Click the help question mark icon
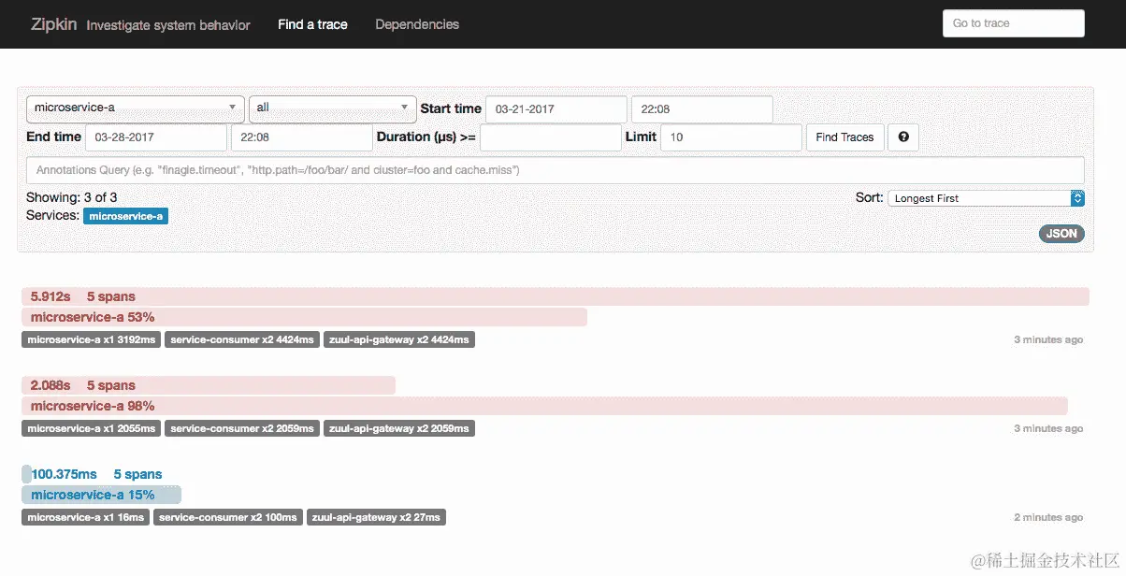 click(x=903, y=137)
